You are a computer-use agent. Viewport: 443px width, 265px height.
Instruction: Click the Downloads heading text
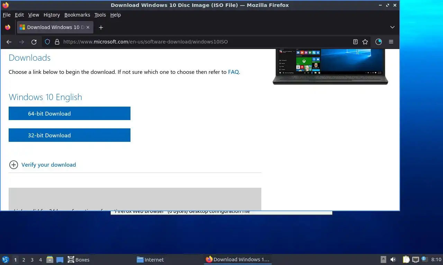[29, 58]
